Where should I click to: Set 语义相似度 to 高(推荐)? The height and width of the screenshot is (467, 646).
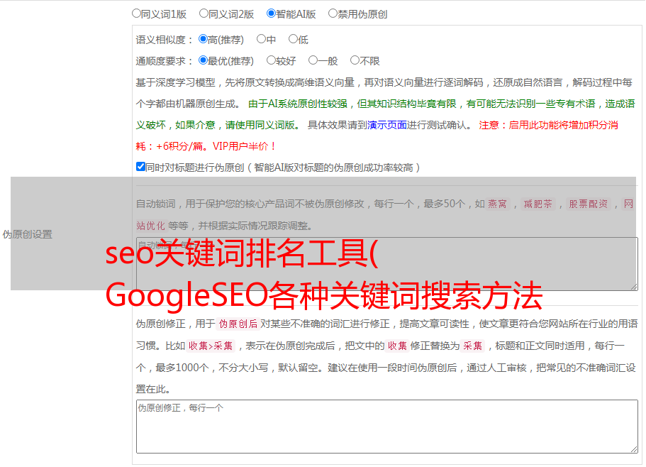pos(203,39)
